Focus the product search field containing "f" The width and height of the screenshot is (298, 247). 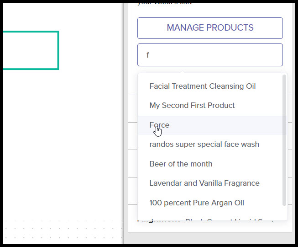click(210, 55)
